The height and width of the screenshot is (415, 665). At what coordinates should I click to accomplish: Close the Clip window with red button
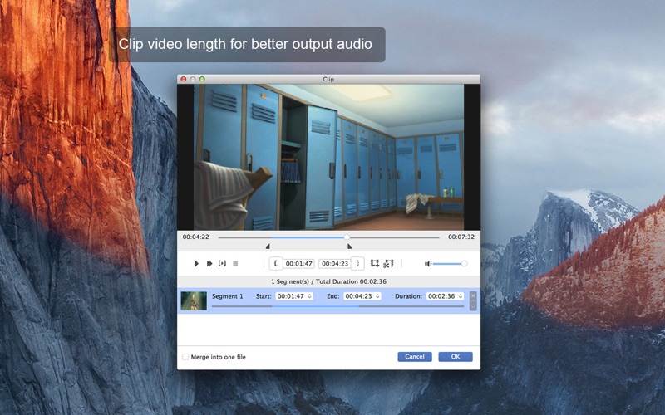(x=184, y=79)
